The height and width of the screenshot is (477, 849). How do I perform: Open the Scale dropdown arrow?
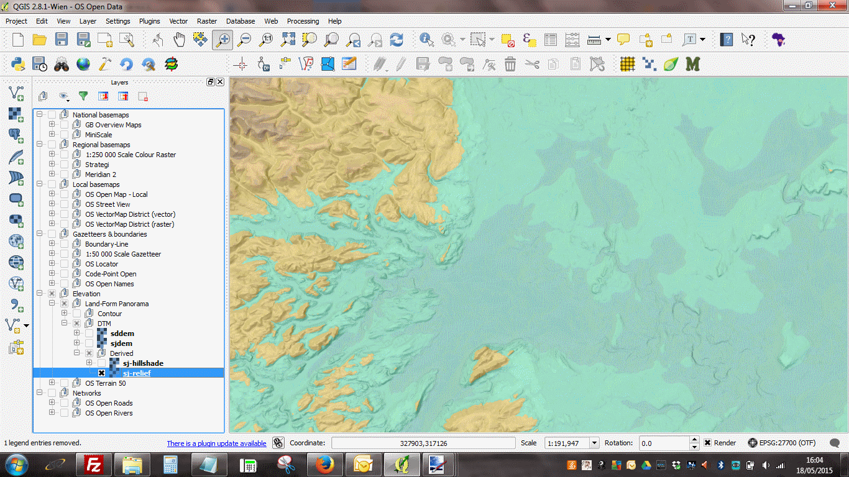tap(594, 443)
